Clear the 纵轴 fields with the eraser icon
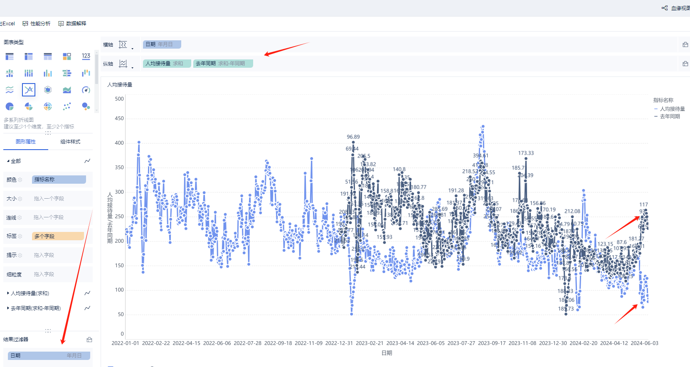The height and width of the screenshot is (367, 690). coord(685,64)
